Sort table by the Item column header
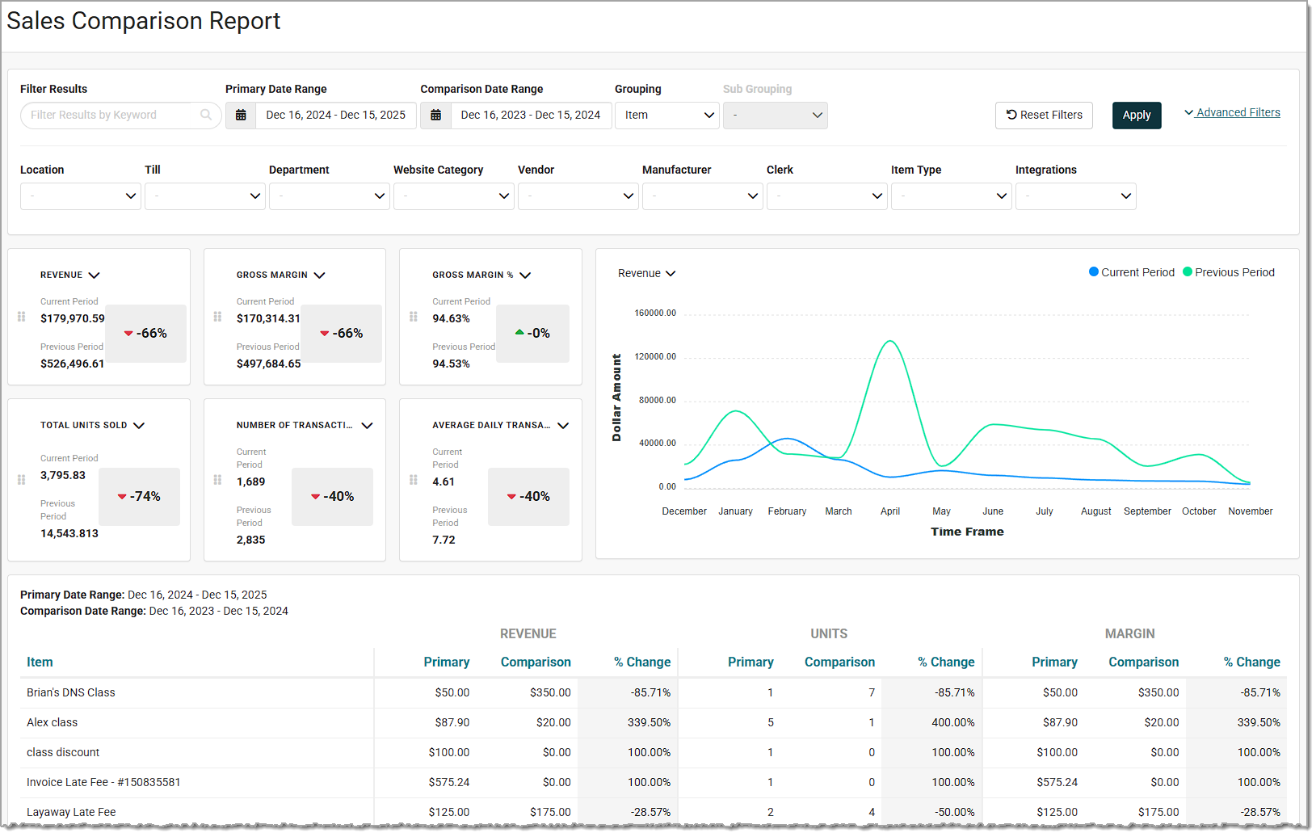 tap(40, 662)
